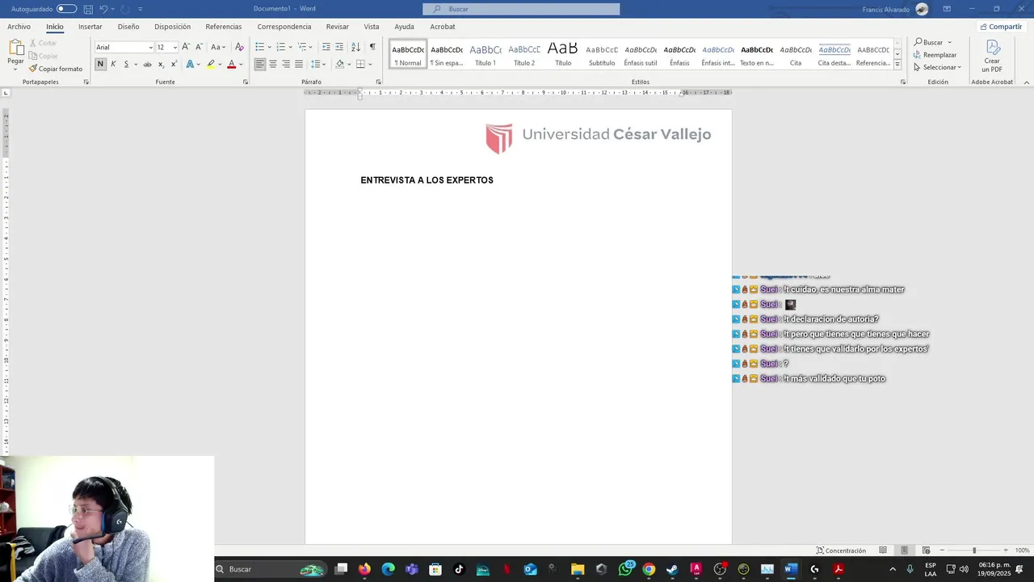Click Crear un PDF Acrobat icon

point(992,57)
